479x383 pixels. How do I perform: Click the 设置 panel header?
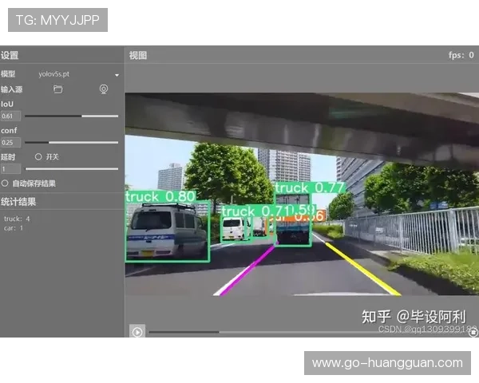(10, 55)
